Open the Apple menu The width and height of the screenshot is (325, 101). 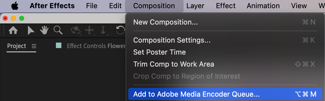click(x=15, y=6)
